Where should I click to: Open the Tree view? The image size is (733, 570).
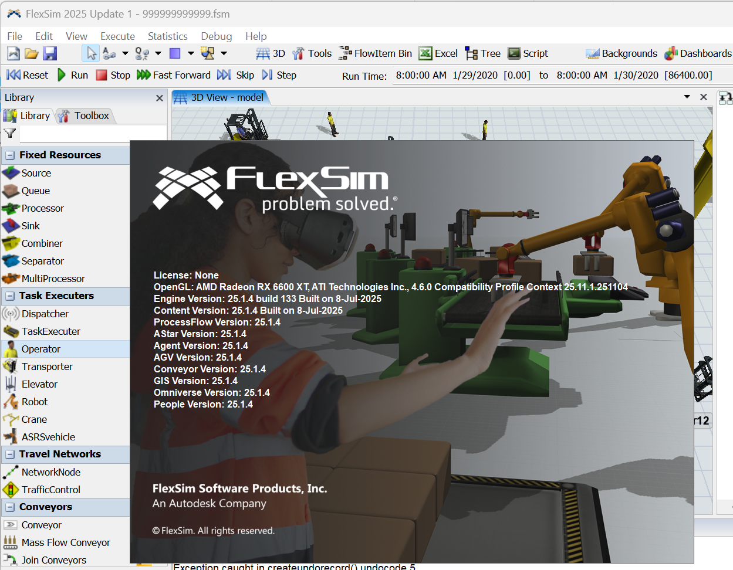click(483, 53)
